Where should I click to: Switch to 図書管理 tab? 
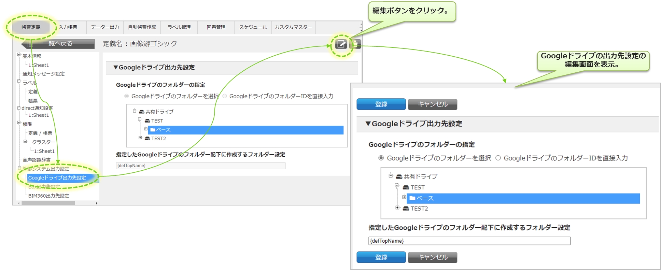pyautogui.click(x=216, y=27)
